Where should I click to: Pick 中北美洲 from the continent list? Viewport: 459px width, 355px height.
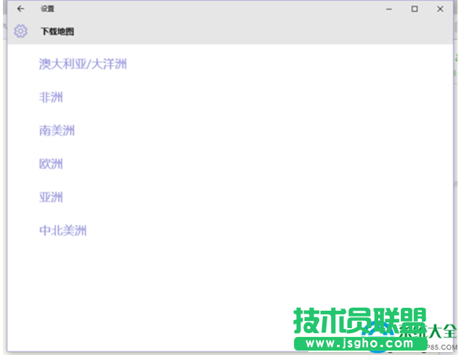click(x=63, y=231)
